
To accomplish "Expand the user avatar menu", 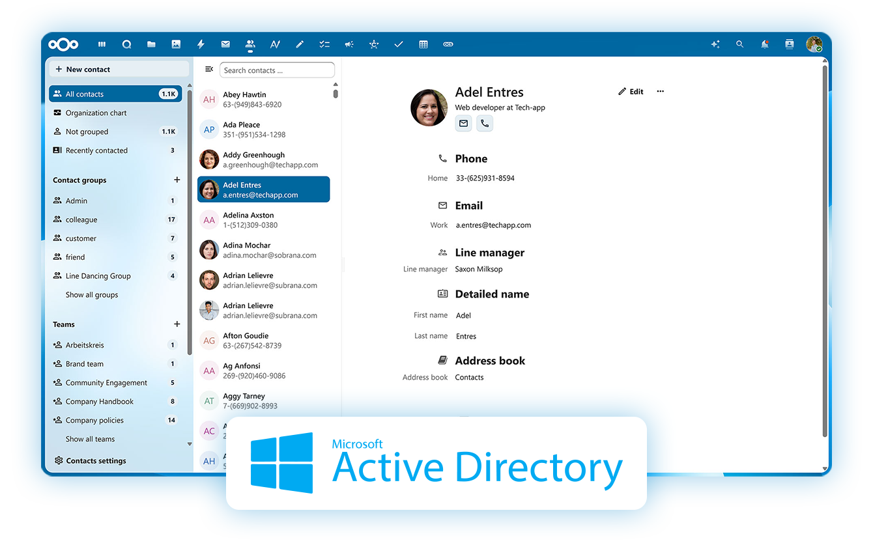I will tap(813, 44).
